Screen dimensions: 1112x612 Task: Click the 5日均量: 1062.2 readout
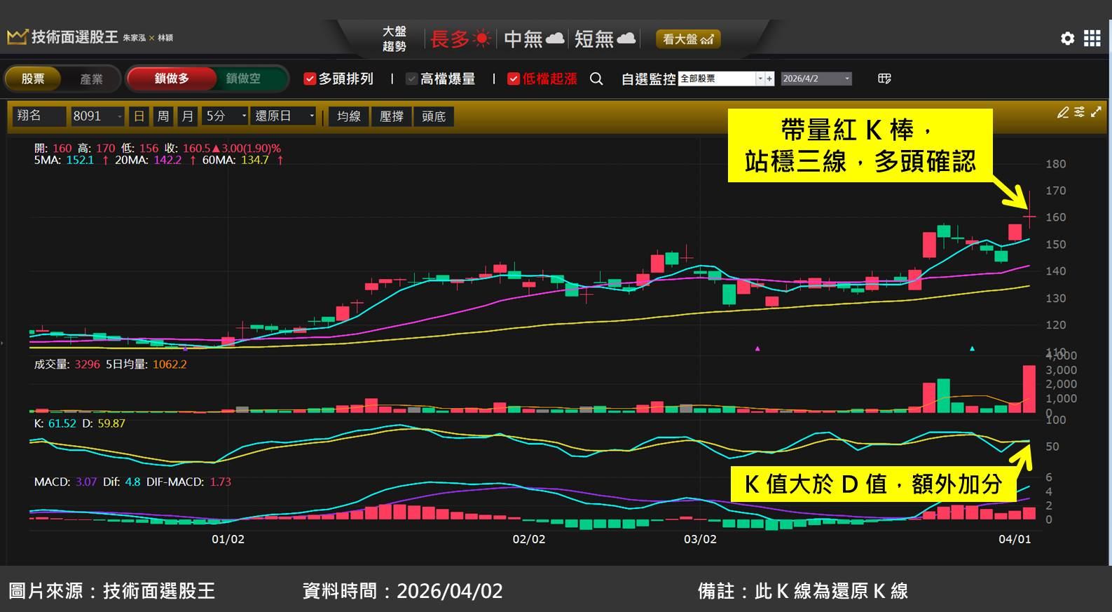(146, 365)
